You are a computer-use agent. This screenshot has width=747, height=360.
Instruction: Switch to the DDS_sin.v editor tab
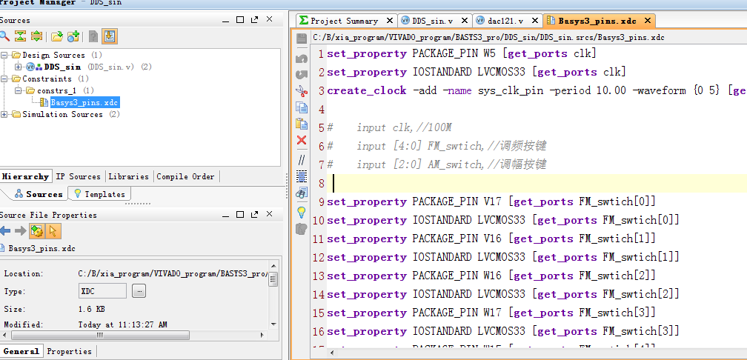(x=432, y=21)
